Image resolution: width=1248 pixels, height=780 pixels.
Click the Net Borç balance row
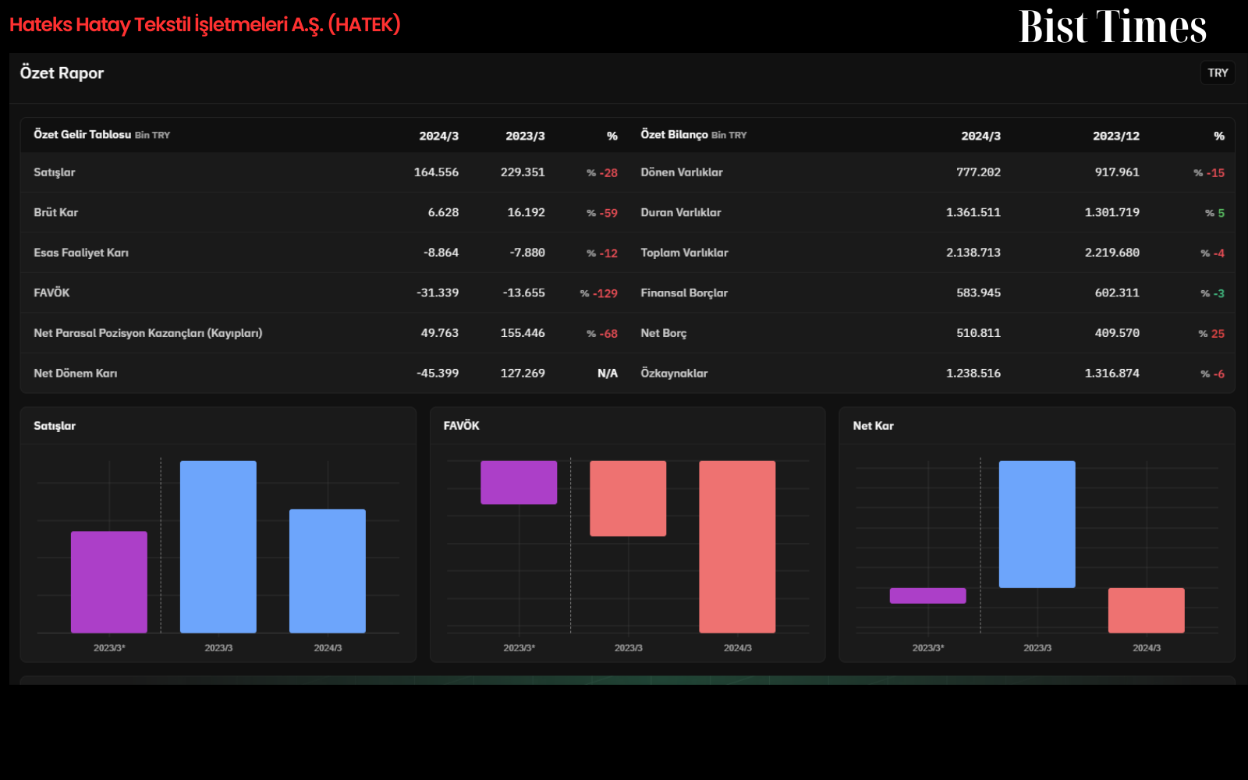[x=933, y=333]
